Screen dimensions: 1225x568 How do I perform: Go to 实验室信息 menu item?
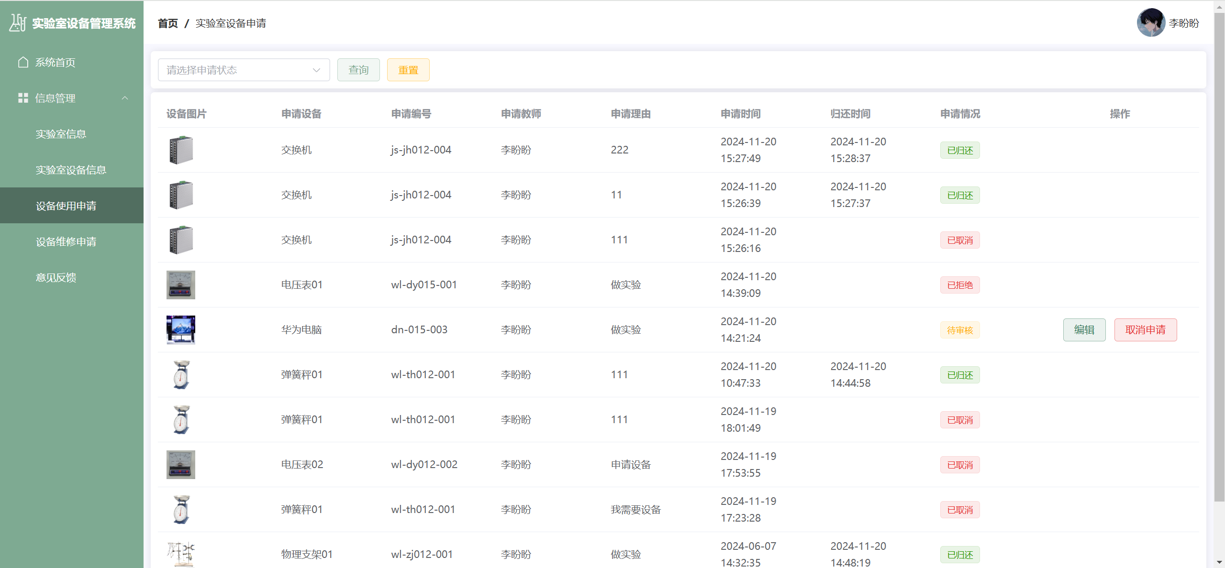pyautogui.click(x=61, y=134)
